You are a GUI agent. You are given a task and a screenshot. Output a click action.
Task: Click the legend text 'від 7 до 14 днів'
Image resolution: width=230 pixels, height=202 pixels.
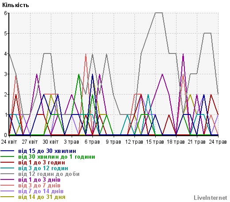pyautogui.click(x=41, y=191)
